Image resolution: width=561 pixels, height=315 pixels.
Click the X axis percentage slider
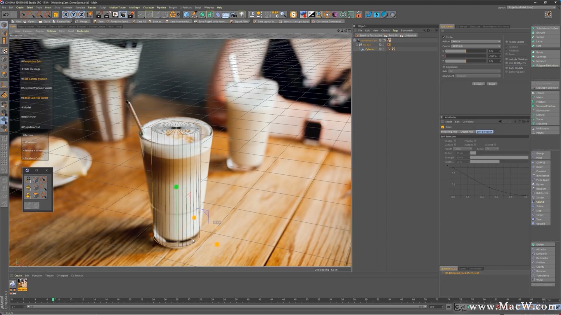pos(465,51)
